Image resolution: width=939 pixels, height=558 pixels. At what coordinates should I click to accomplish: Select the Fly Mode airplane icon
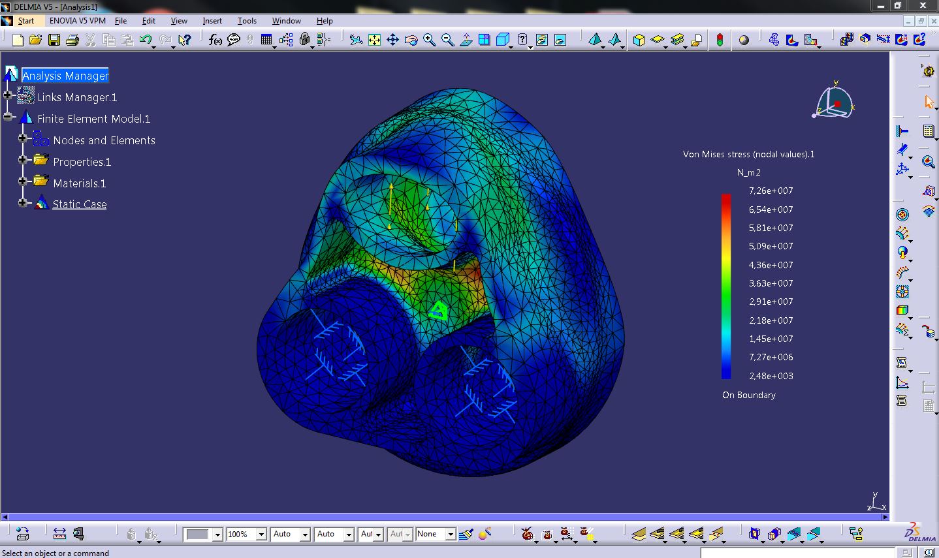pos(356,40)
